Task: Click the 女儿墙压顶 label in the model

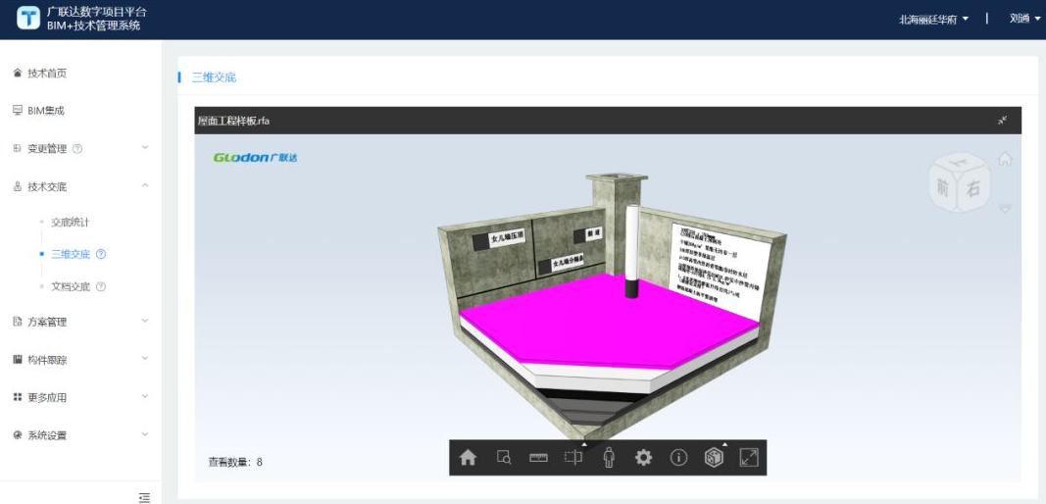Action: coord(508,237)
